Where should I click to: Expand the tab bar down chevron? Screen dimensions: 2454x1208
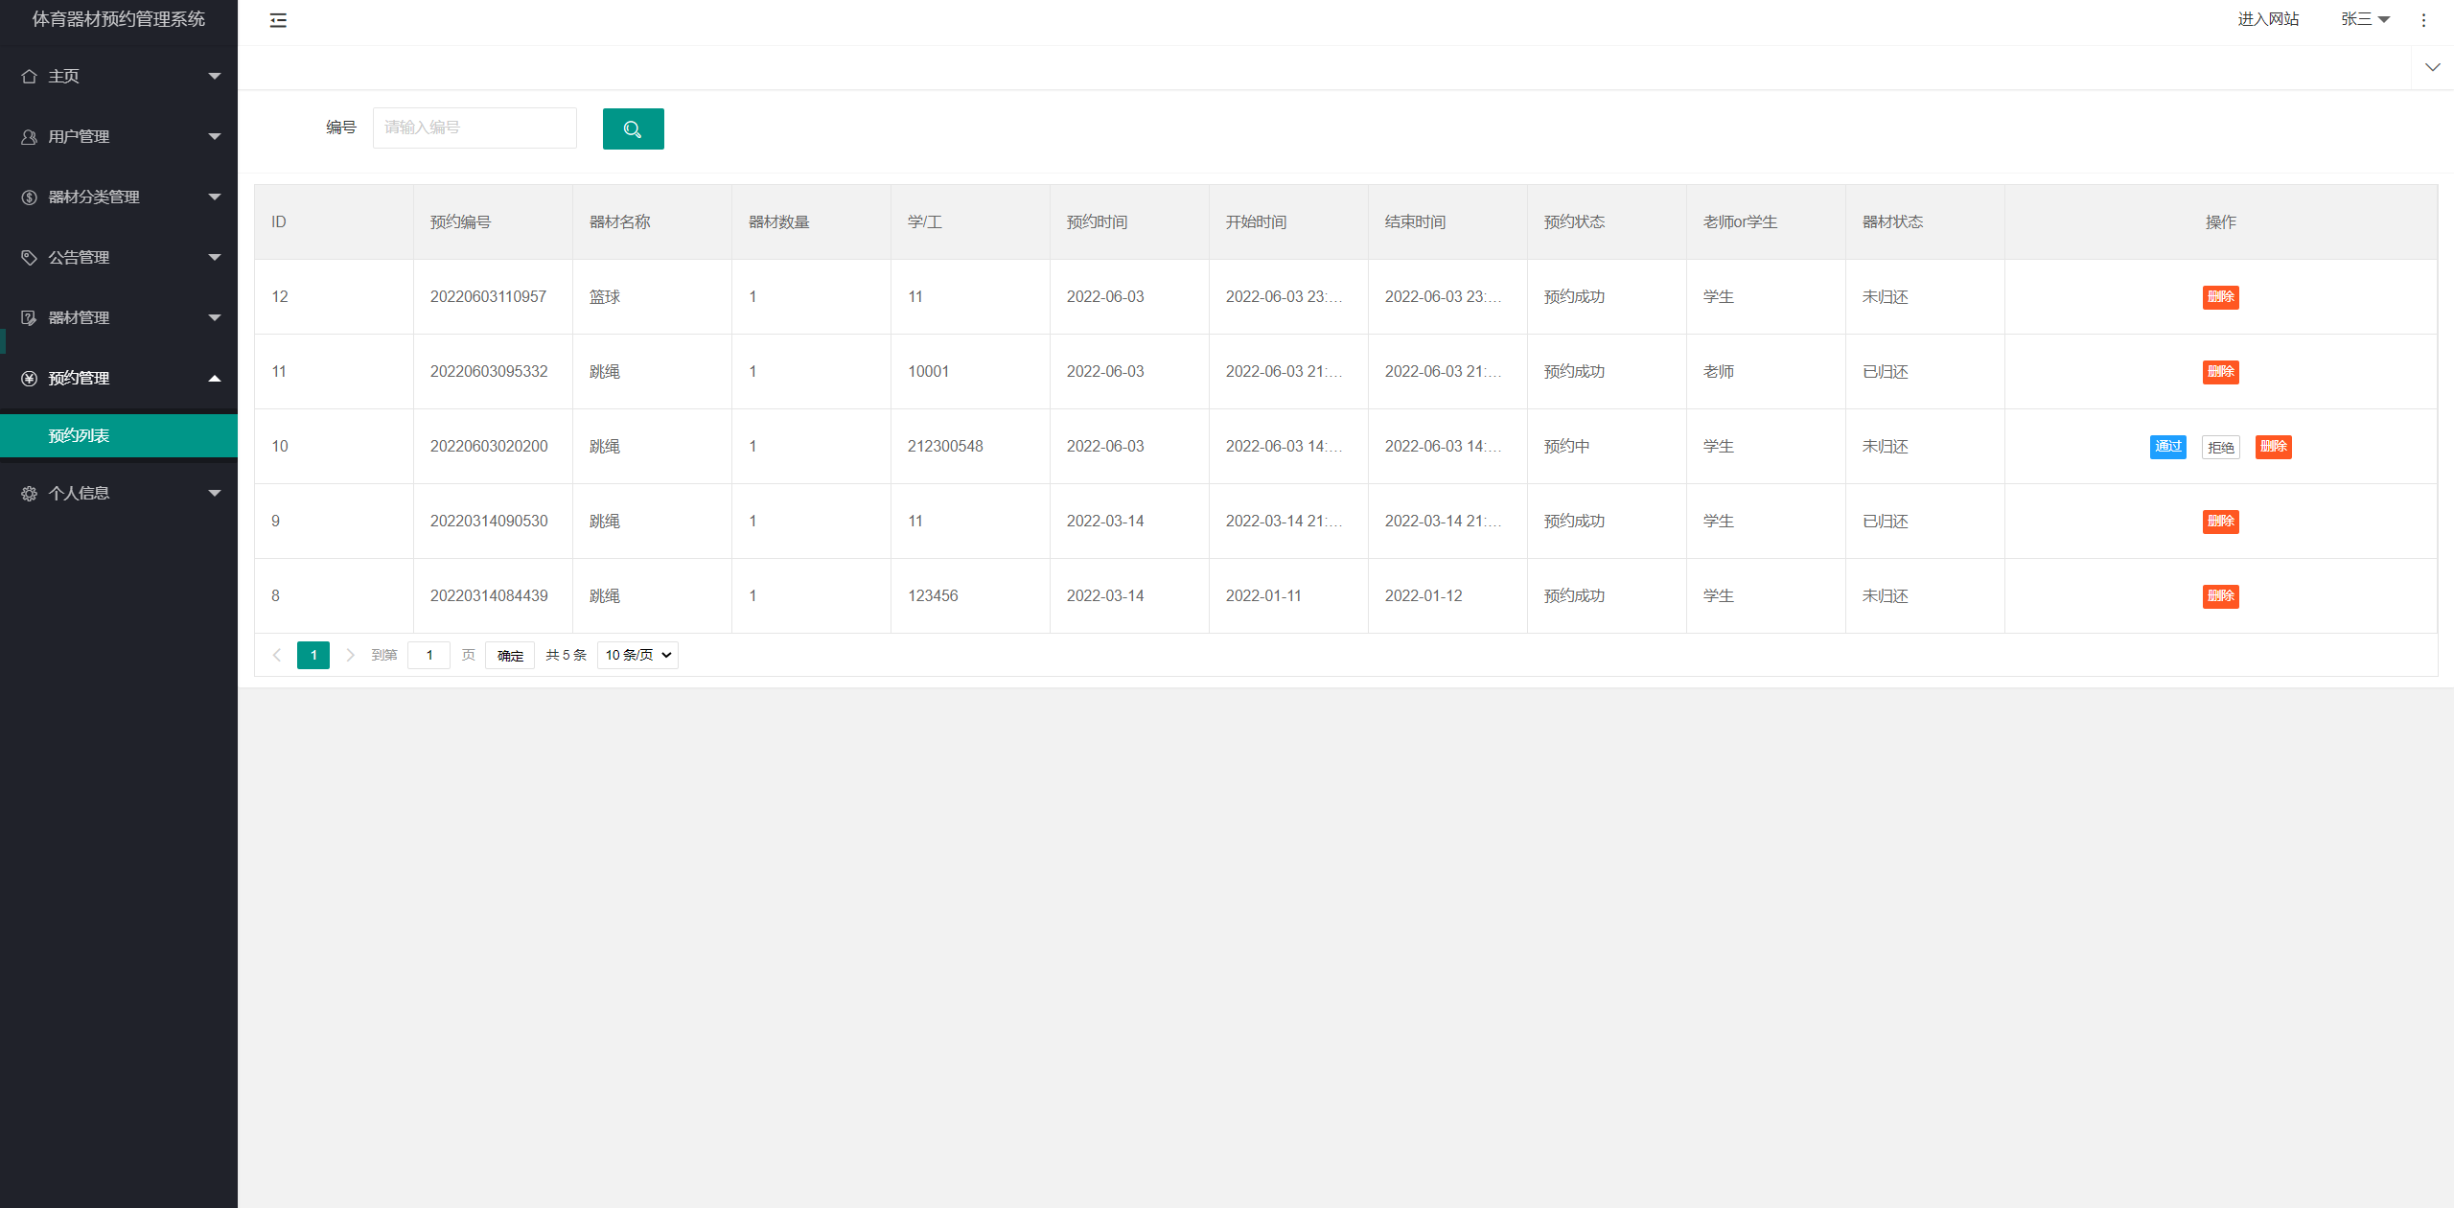coord(2432,67)
